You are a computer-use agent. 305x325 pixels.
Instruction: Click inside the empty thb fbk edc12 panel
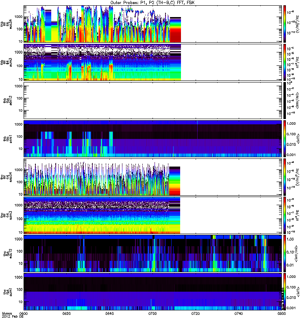click(x=152, y=100)
